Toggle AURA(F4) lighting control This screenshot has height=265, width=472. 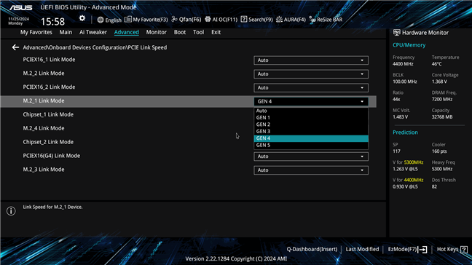coord(291,20)
